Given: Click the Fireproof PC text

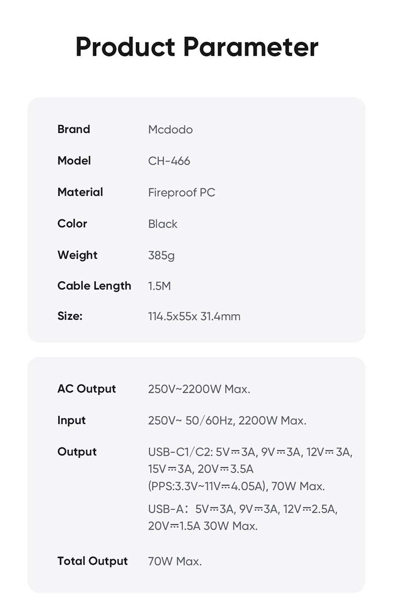Looking at the screenshot, I should pyautogui.click(x=181, y=192).
